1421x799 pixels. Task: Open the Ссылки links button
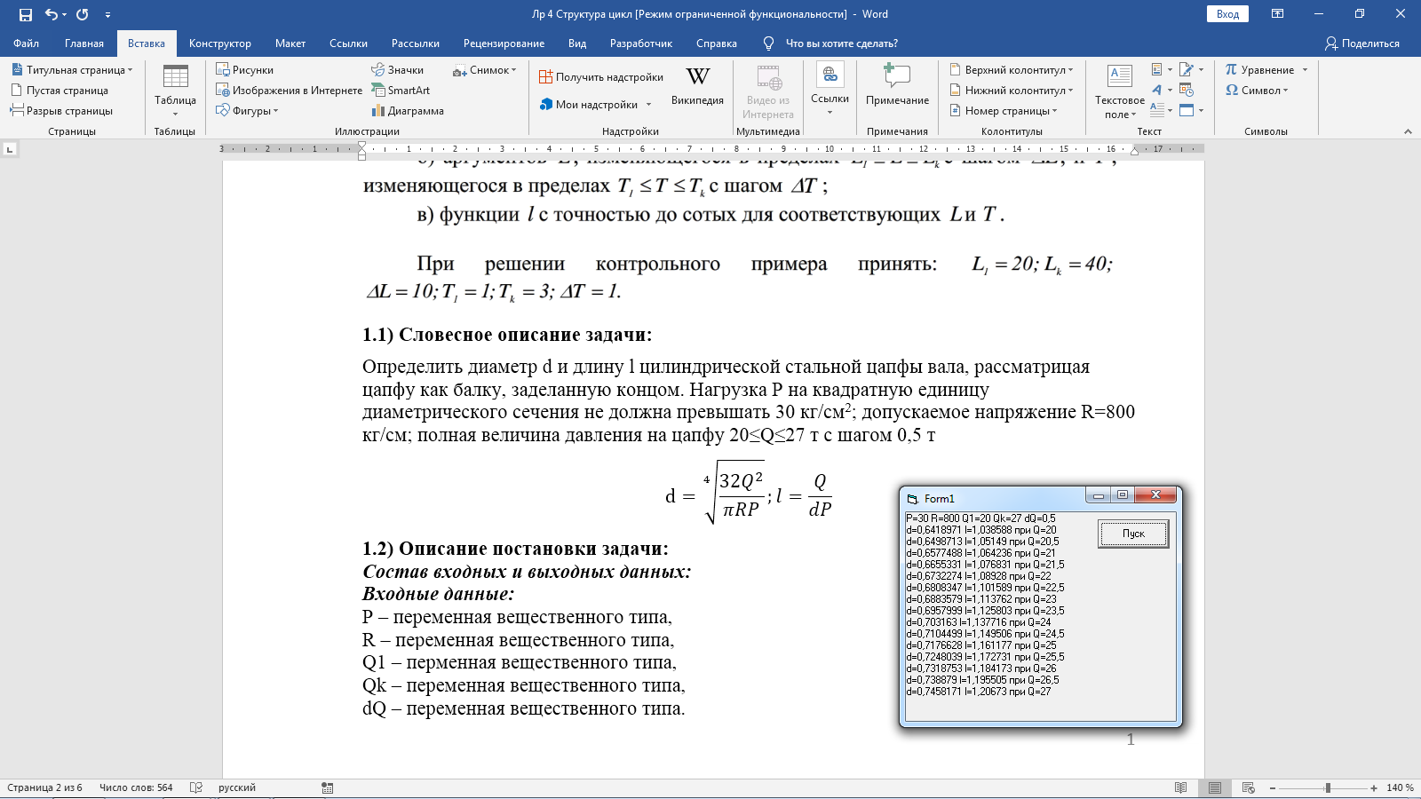pyautogui.click(x=830, y=90)
